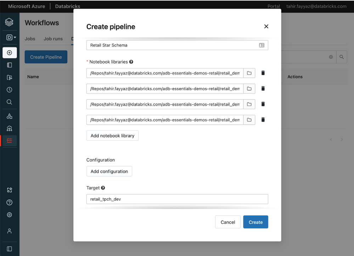Click first notebook library path field

point(165,73)
